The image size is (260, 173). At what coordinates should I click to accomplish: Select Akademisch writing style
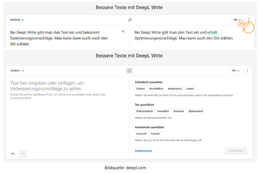pyautogui.click(x=175, y=89)
